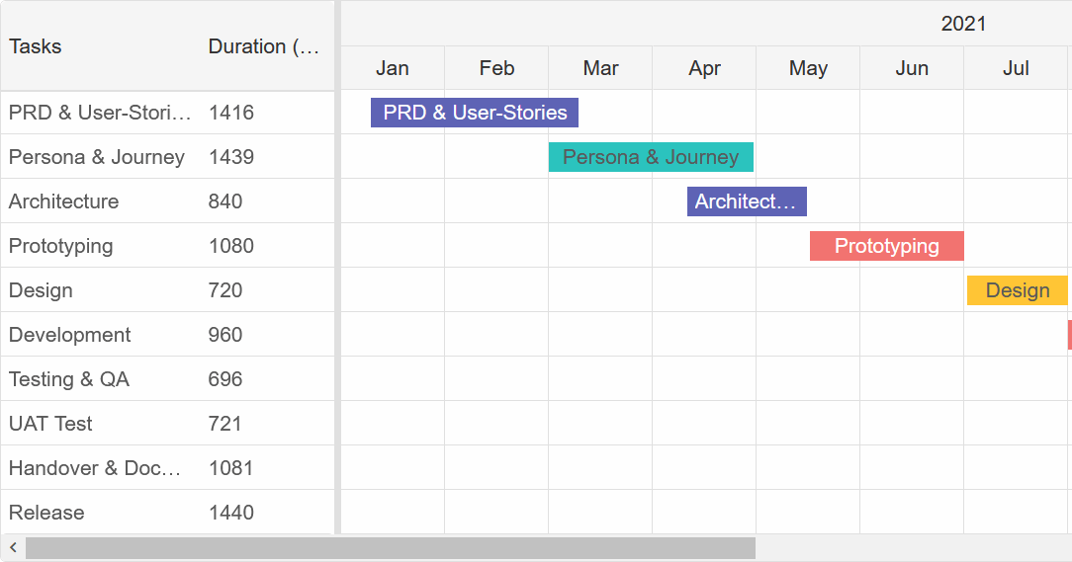Click the Tasks column header
This screenshot has height=562, width=1072.
(x=36, y=46)
